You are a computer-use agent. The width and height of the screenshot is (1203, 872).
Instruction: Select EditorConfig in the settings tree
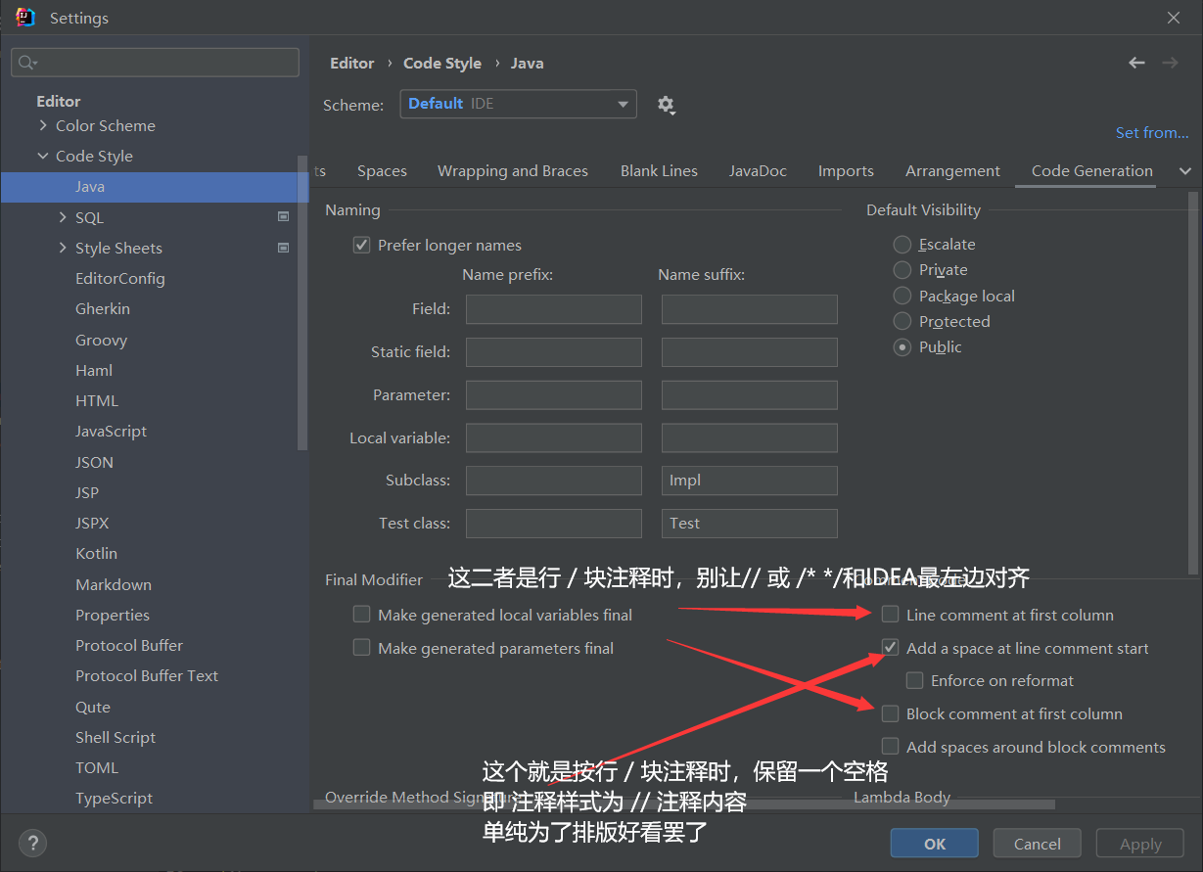pos(120,278)
